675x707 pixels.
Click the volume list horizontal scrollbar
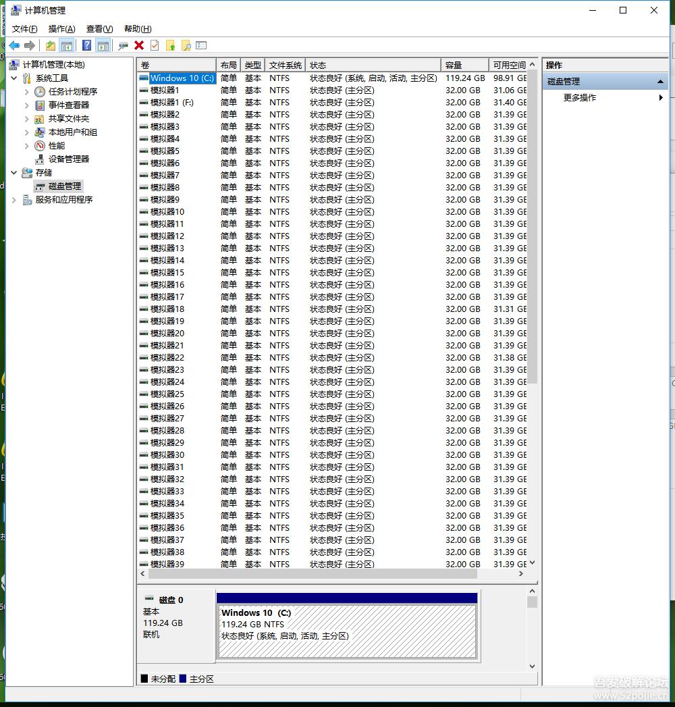click(310, 573)
